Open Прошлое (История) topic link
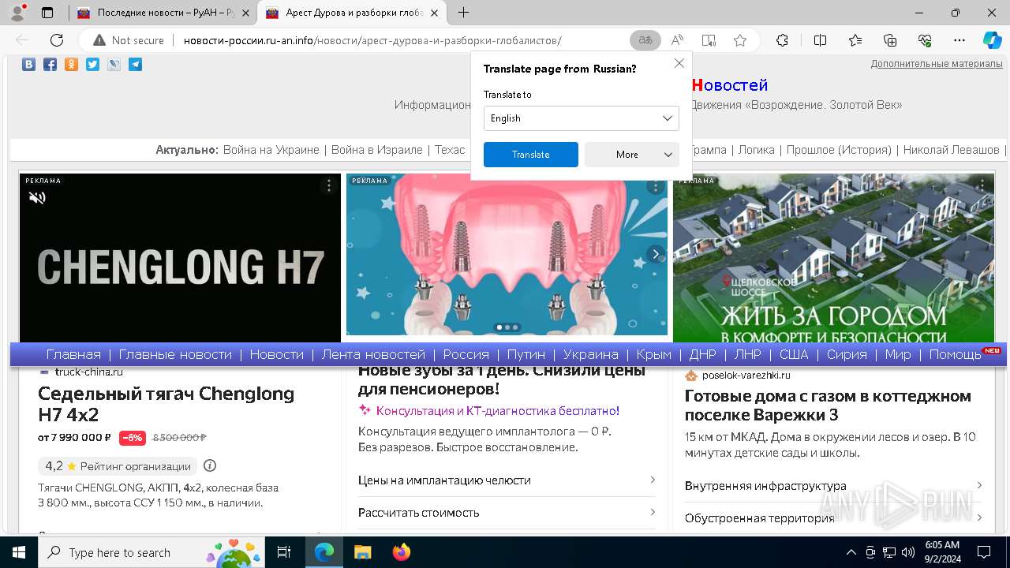Screen dimensions: 1010x568 [x=839, y=150]
